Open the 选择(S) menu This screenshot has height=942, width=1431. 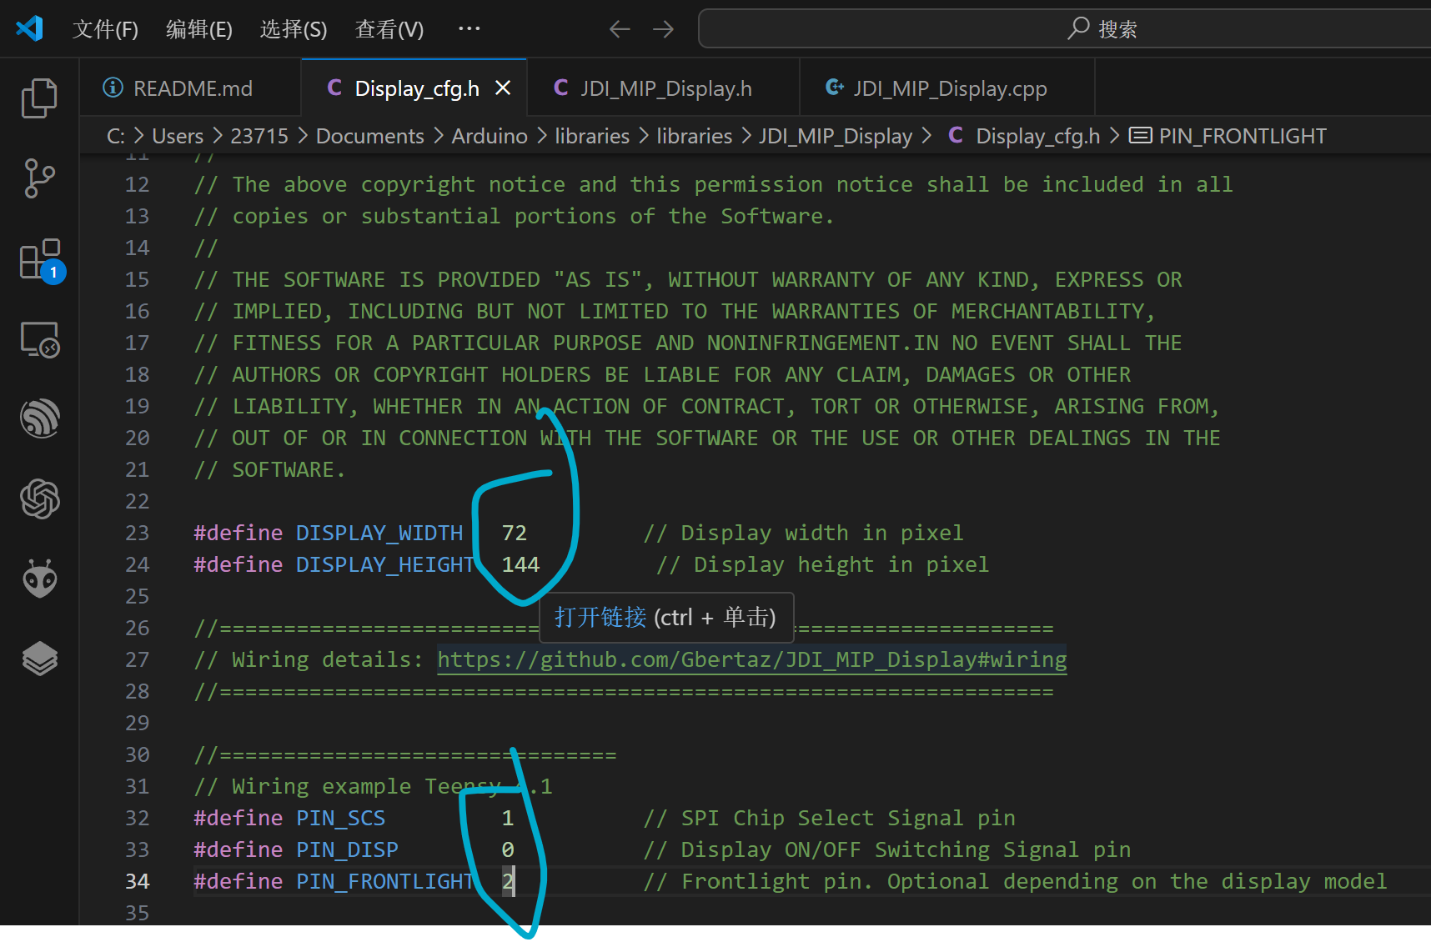(x=294, y=29)
